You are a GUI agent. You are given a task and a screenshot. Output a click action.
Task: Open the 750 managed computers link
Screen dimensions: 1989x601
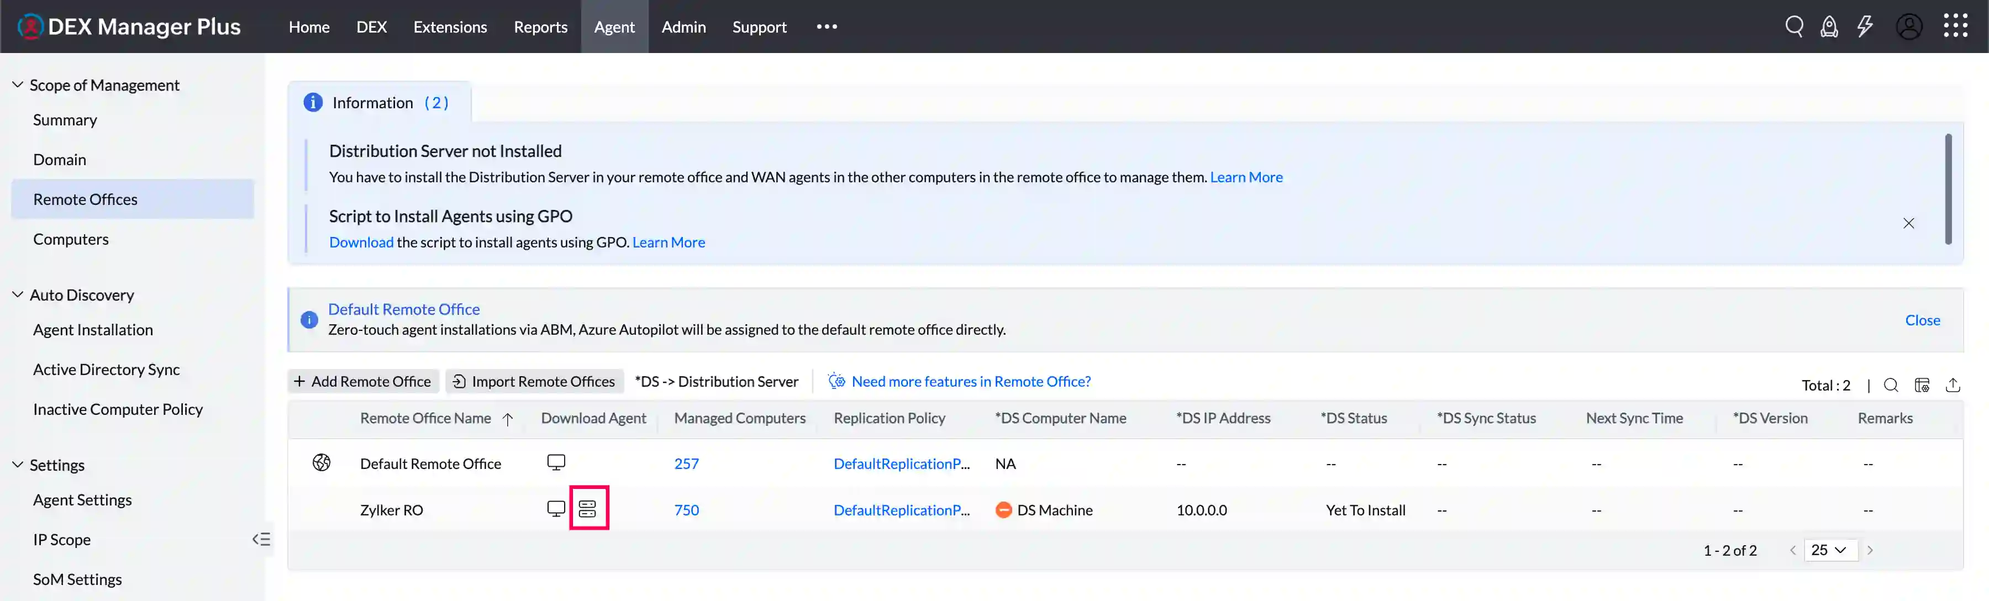click(x=686, y=510)
